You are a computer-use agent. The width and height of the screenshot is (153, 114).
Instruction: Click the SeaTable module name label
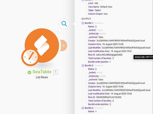click(42, 72)
